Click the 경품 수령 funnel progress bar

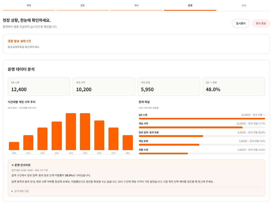tap(202, 153)
